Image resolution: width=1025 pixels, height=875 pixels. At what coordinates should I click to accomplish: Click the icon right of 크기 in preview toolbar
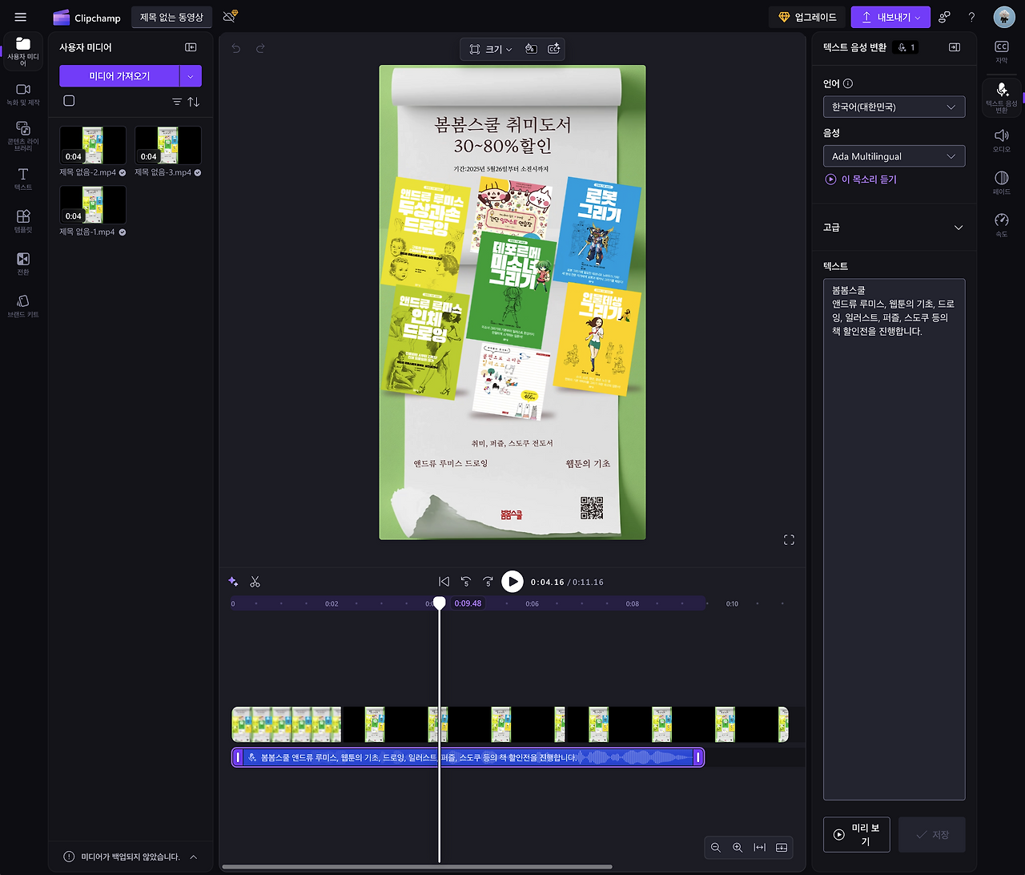(530, 49)
